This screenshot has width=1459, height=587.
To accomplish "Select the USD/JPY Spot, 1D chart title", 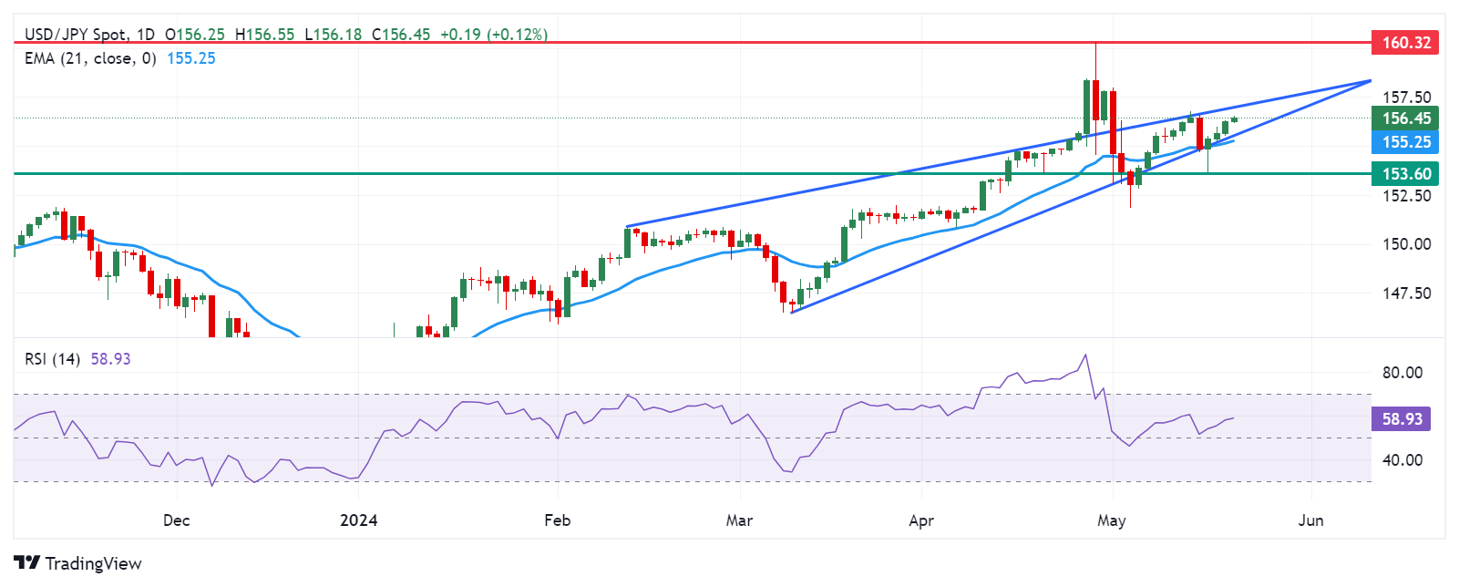I will tap(89, 35).
